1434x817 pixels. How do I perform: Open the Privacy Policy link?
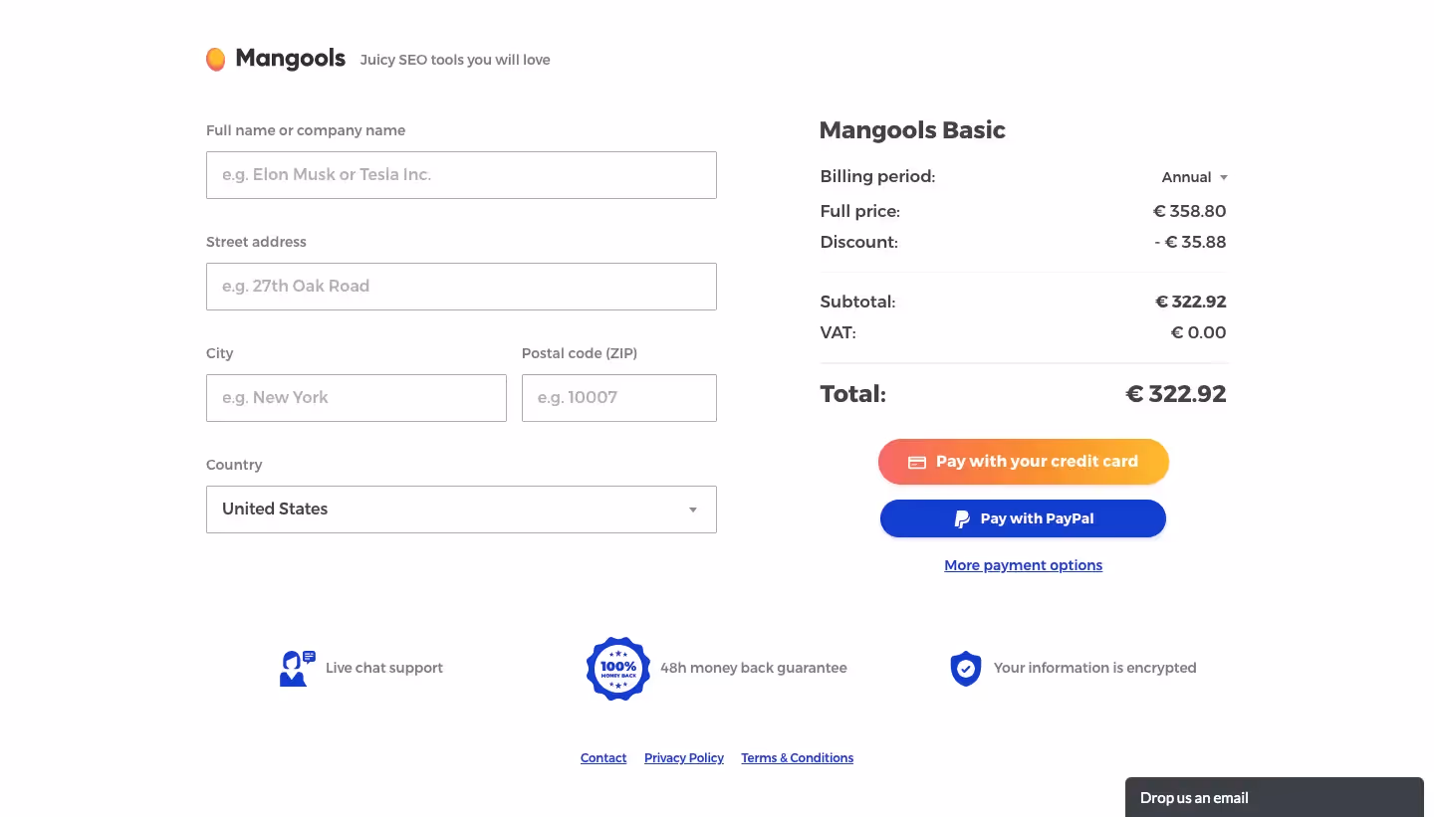click(683, 757)
